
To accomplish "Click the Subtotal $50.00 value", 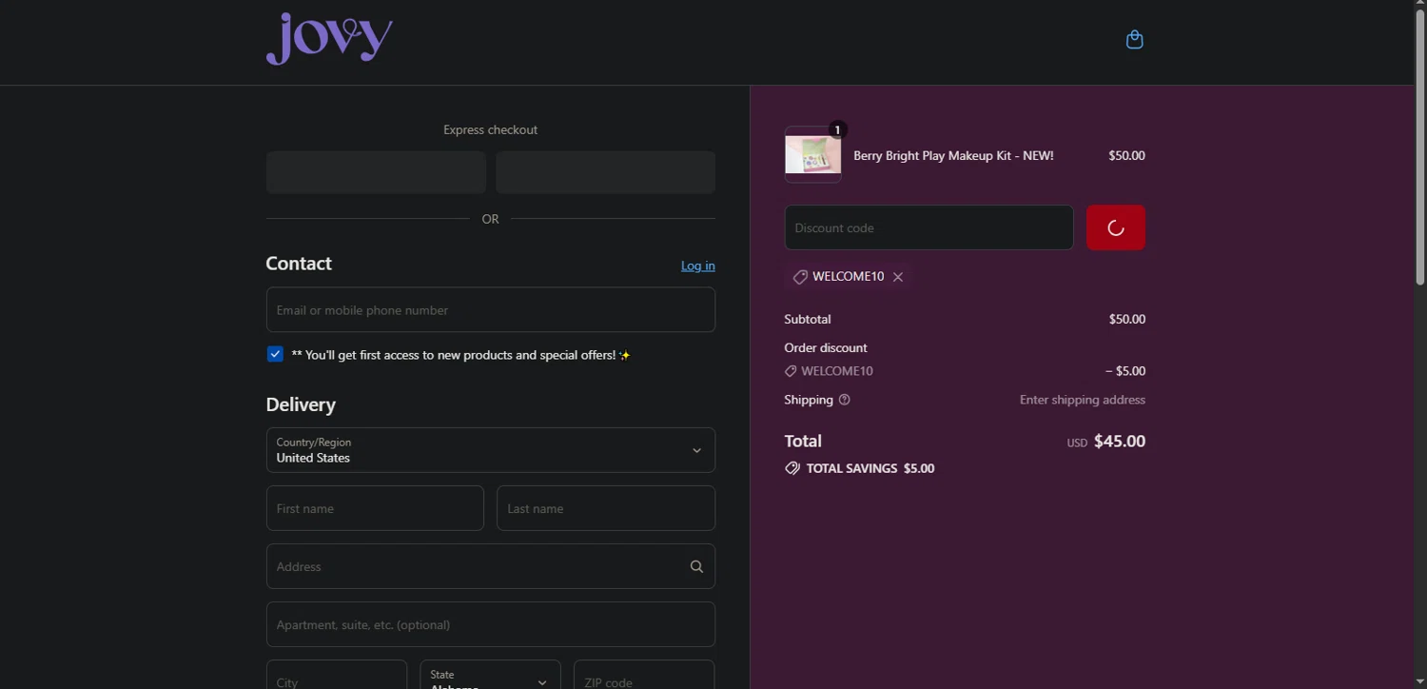I will (x=1127, y=319).
